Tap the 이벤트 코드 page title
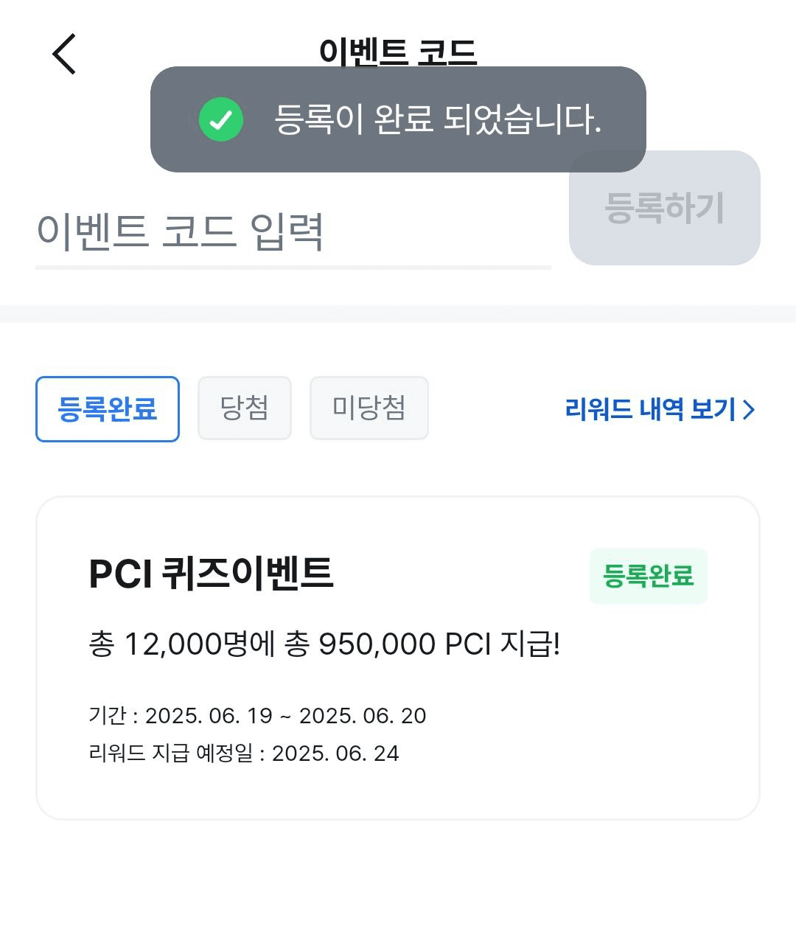The image size is (796, 926). point(398,53)
